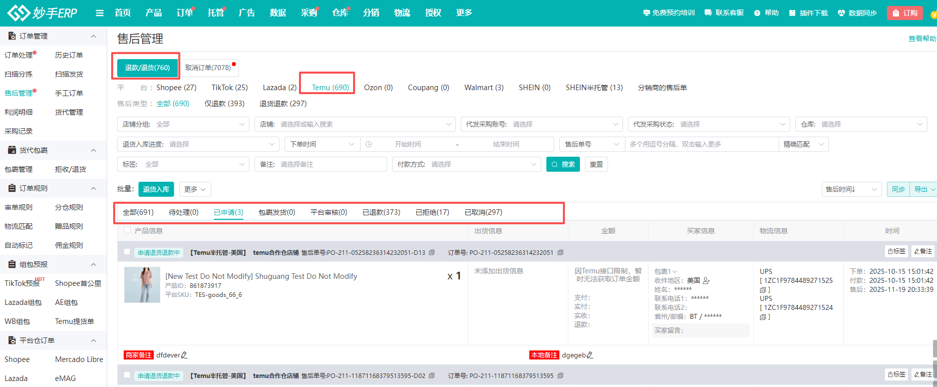Screen dimensions: 937x387
Task: Switch to the 已退款(373) status tab
Action: (x=381, y=212)
